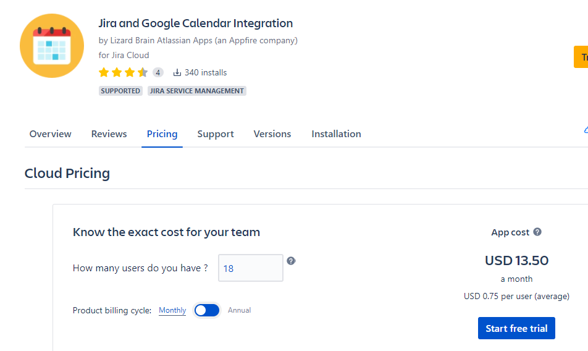
Task: Open the review count badge showing 4
Action: pos(158,72)
